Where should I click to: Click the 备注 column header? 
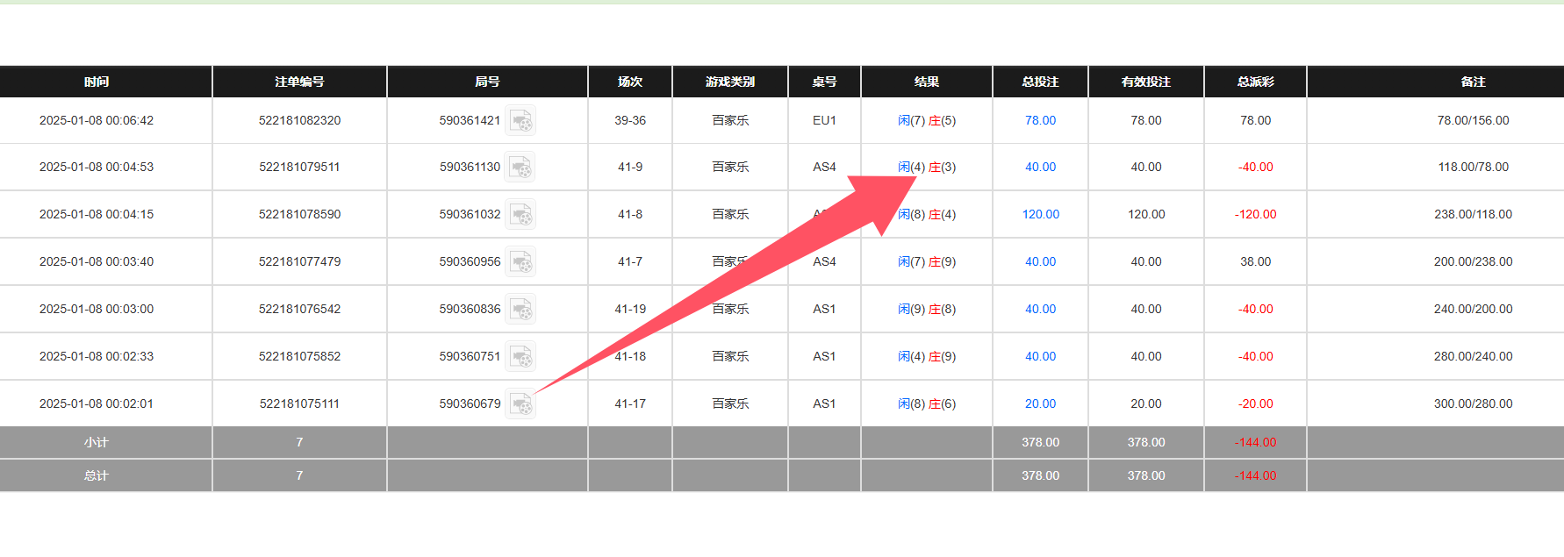(x=1473, y=82)
